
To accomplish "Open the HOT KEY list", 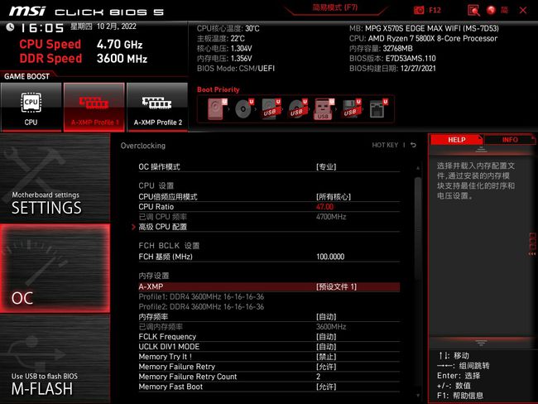I will point(385,145).
